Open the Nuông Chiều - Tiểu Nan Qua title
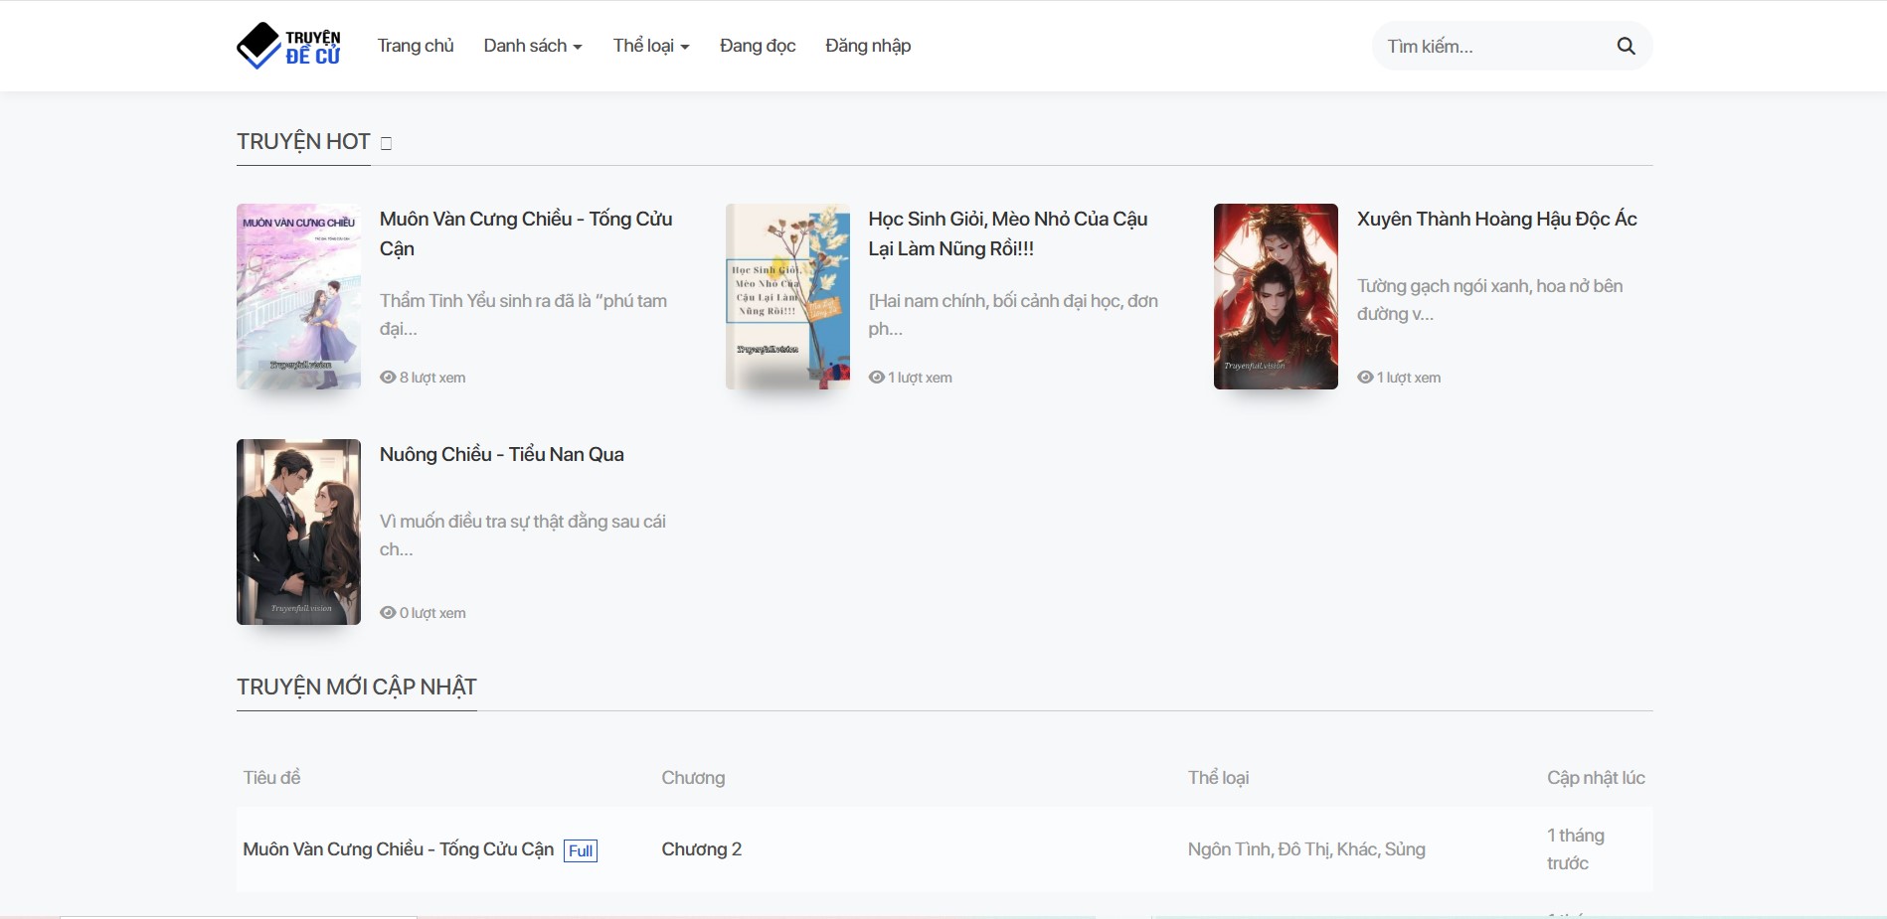Screen dimensions: 1887x919 (501, 454)
